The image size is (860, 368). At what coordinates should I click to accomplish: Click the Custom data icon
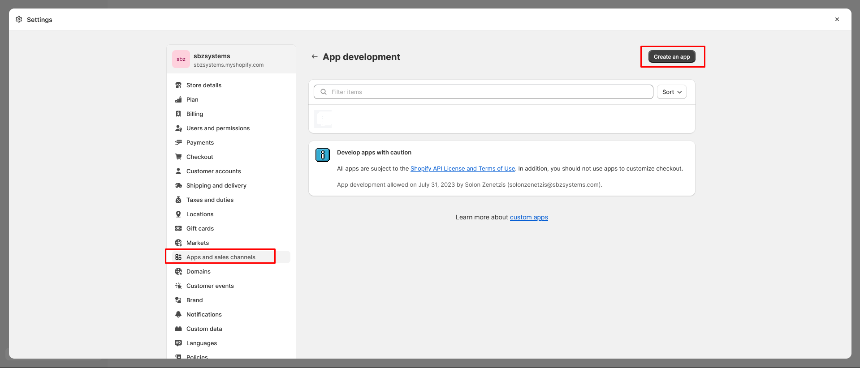coord(178,329)
